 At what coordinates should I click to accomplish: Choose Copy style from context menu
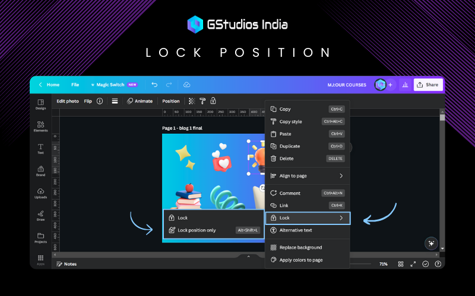[307, 121]
